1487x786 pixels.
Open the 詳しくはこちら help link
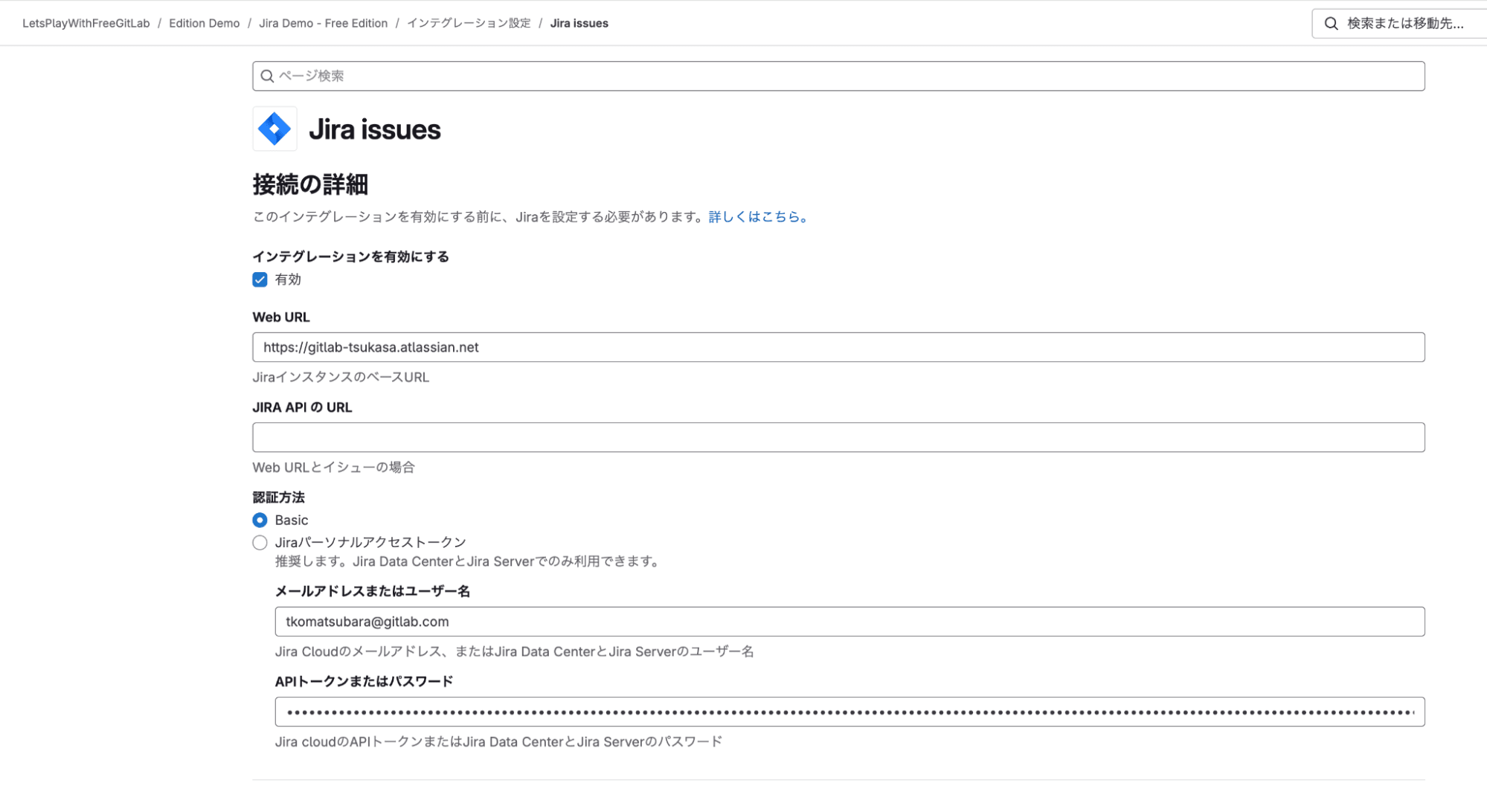[758, 216]
